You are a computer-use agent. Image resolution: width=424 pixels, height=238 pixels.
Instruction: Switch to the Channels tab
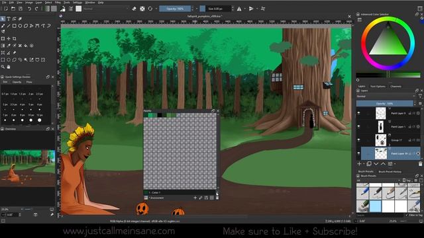396,87
